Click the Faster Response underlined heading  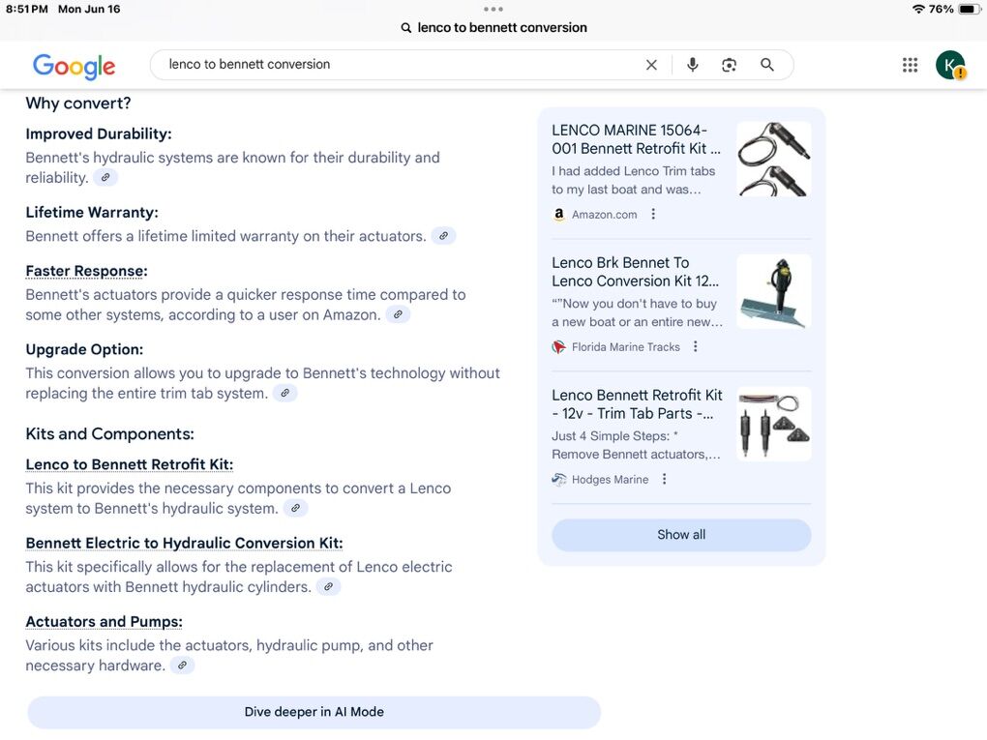(x=86, y=271)
